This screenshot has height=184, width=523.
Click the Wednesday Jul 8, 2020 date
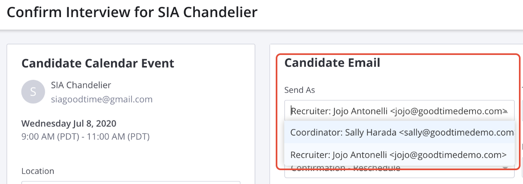[69, 123]
